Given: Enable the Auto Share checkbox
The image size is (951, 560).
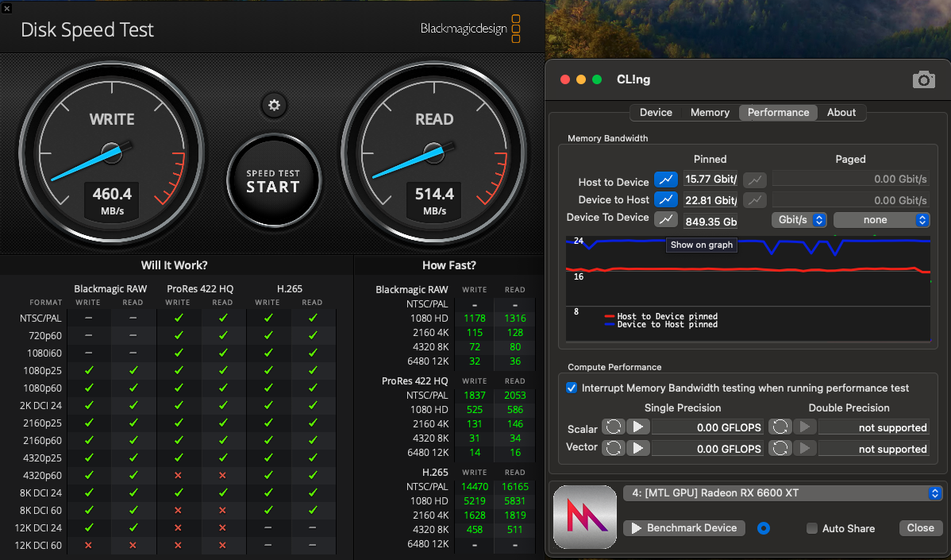Looking at the screenshot, I should [x=811, y=528].
